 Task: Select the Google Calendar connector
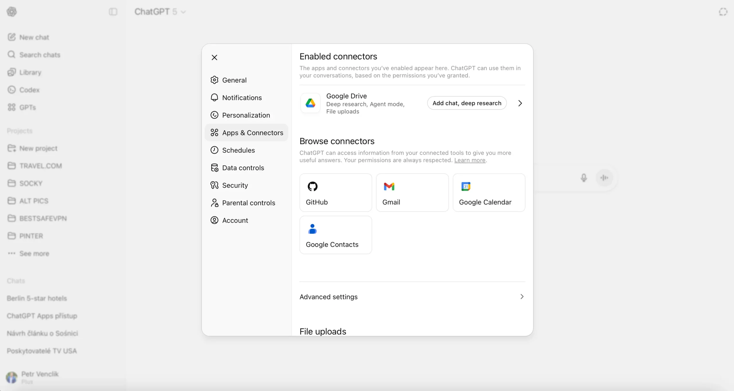coord(489,192)
